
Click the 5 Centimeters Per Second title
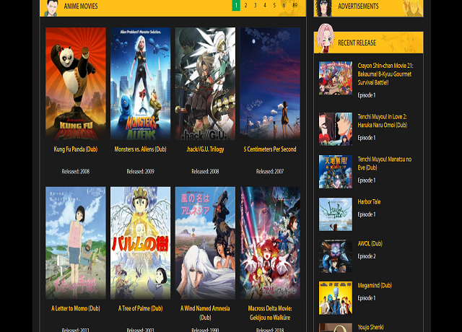click(270, 149)
